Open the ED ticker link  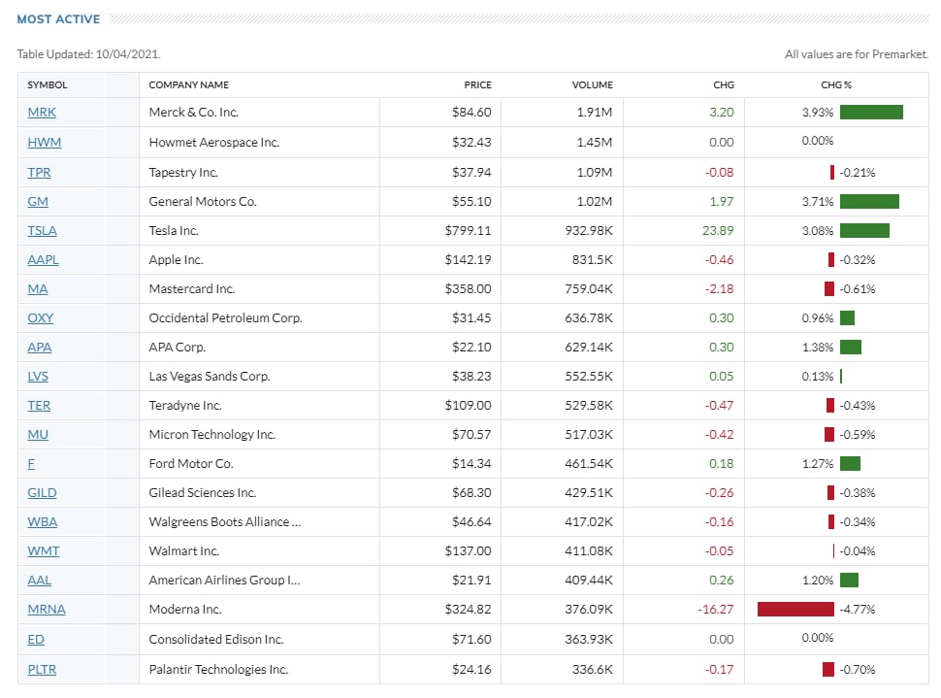click(36, 640)
